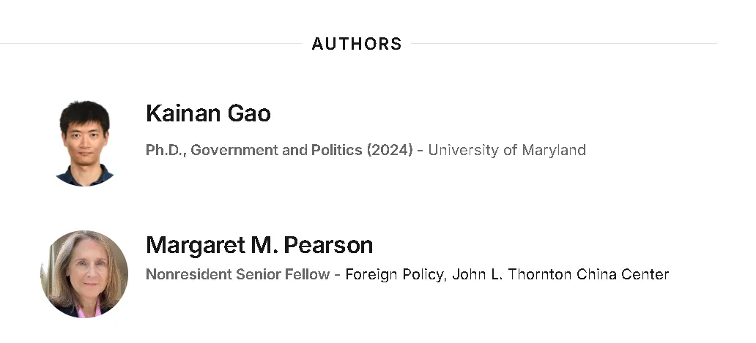The height and width of the screenshot is (343, 756).
Task: Click the surname "Gao" in the heading
Action: click(x=251, y=113)
